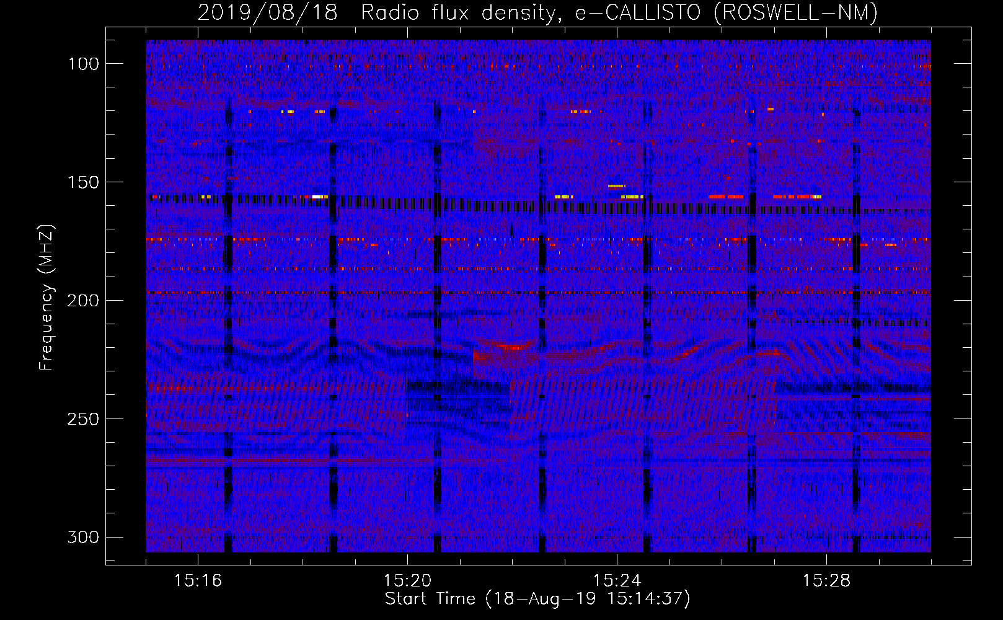Click the 15:28 time tick label

point(826,580)
